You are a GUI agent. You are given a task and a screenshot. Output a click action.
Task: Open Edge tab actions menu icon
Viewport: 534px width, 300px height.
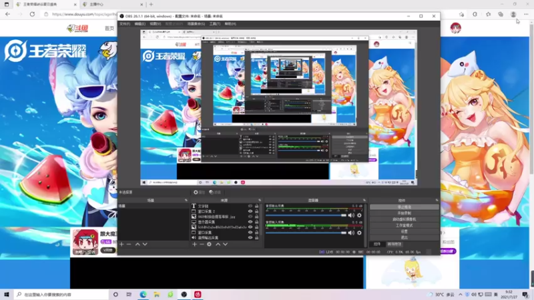click(7, 5)
